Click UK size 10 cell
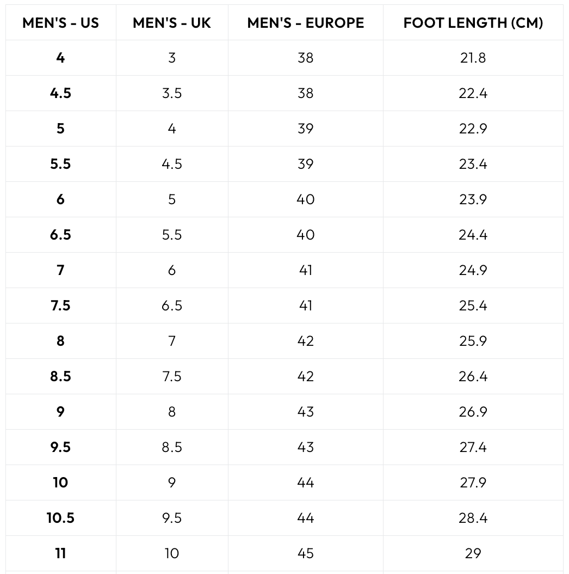Viewport: 569px width, 574px height. pyautogui.click(x=172, y=553)
